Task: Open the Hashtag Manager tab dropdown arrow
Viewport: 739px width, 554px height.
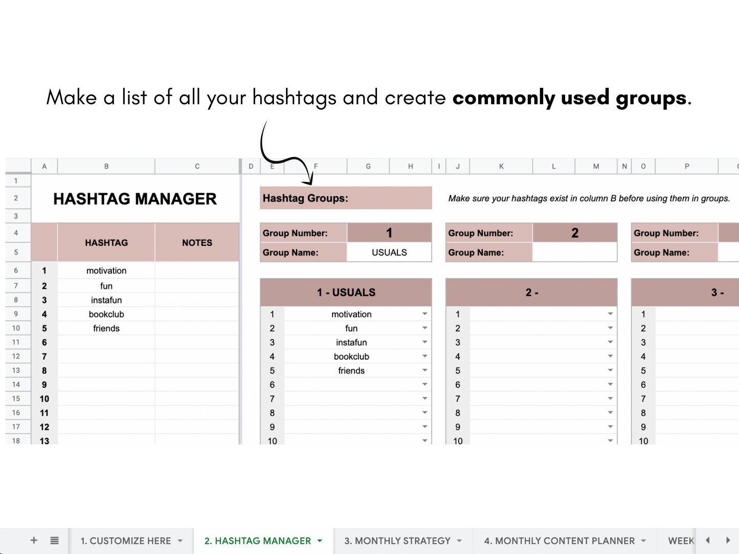Action: (x=319, y=540)
